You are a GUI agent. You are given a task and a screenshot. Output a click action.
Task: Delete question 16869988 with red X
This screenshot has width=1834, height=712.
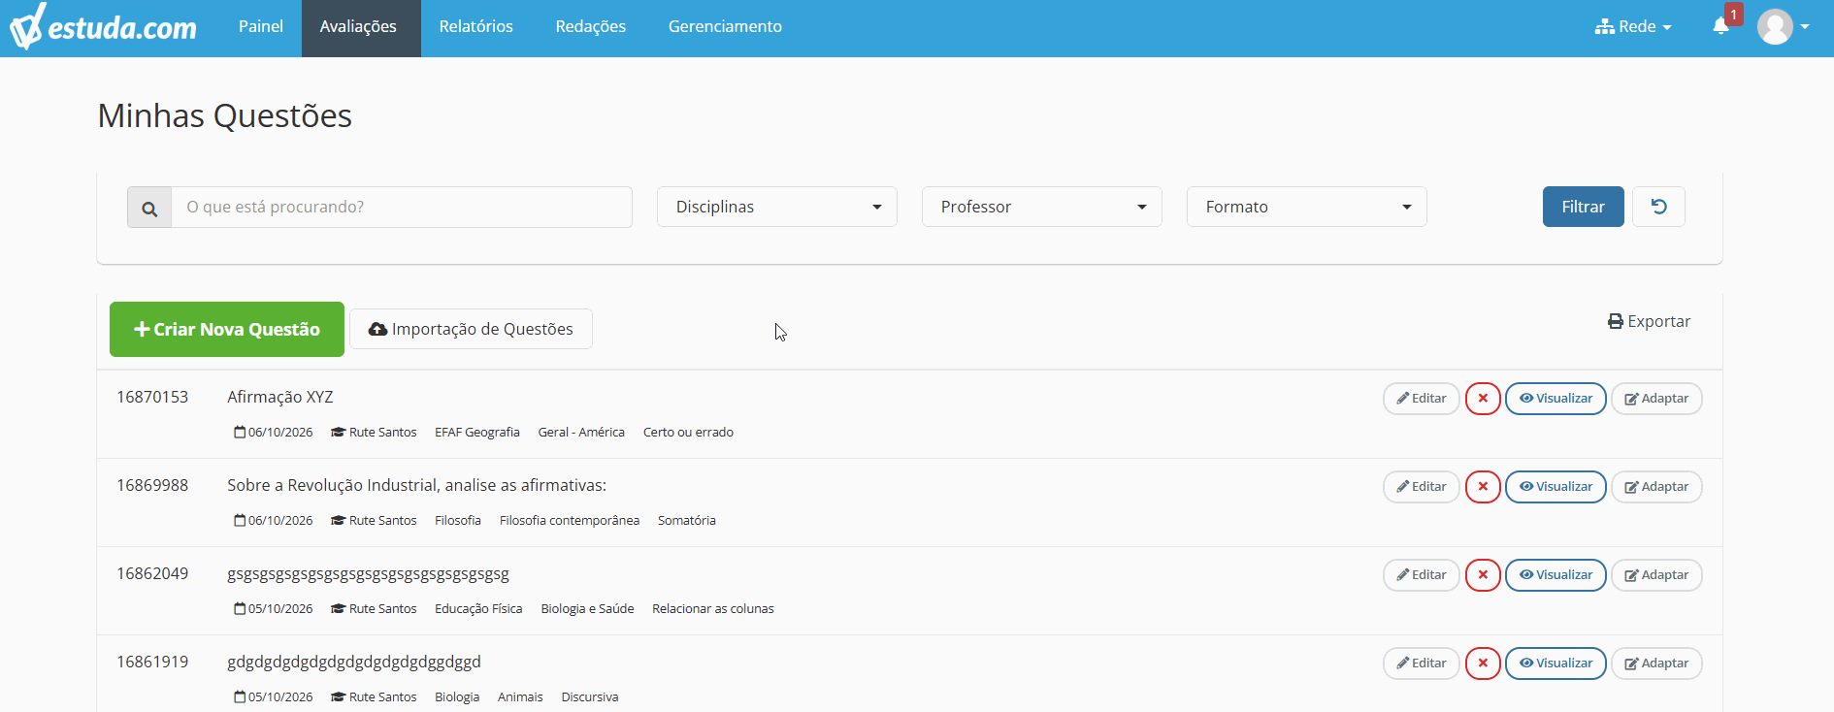[1483, 487]
